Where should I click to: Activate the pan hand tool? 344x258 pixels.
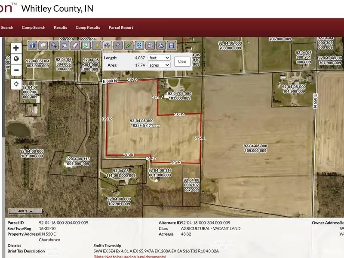[64, 45]
